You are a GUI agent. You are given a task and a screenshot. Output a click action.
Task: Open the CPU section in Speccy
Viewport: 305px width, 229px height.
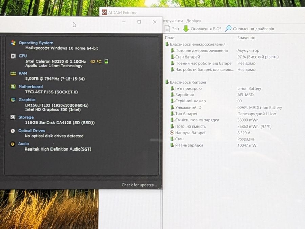pos(23,56)
